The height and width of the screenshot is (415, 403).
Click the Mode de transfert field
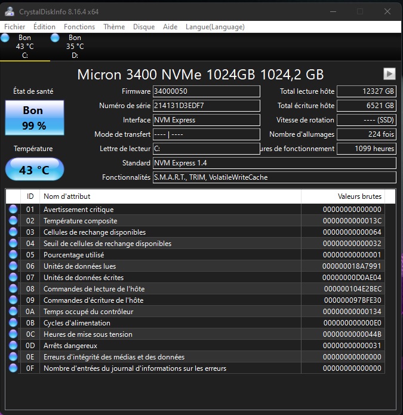(x=207, y=134)
